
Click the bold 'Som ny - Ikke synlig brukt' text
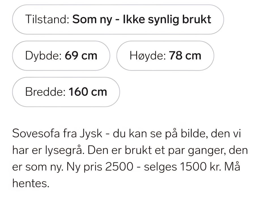tap(142, 20)
